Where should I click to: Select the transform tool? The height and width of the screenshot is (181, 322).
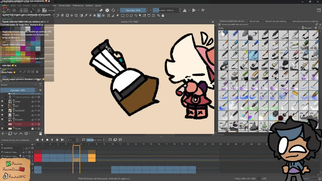coord(67,15)
